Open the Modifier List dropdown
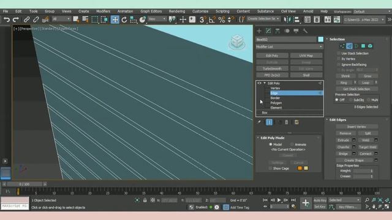Image resolution: width=392 pixels, height=220 pixels. click(289, 46)
